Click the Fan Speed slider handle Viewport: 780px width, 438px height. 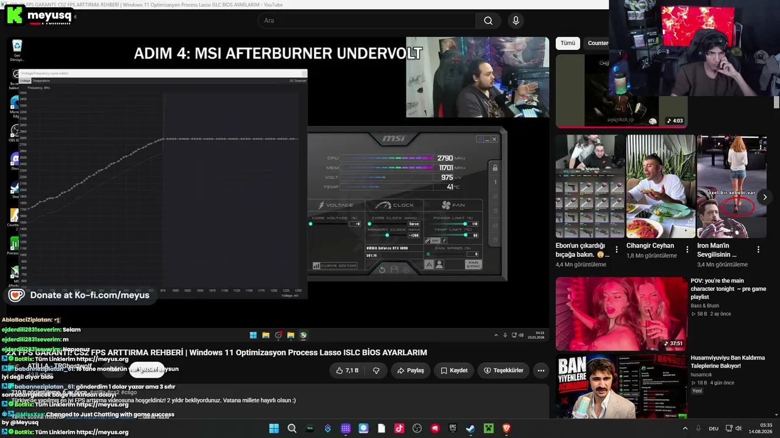pos(429,254)
